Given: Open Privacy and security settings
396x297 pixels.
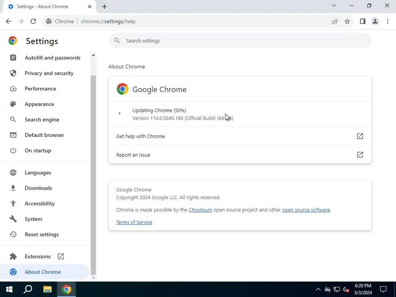Looking at the screenshot, I should pyautogui.click(x=45, y=73).
